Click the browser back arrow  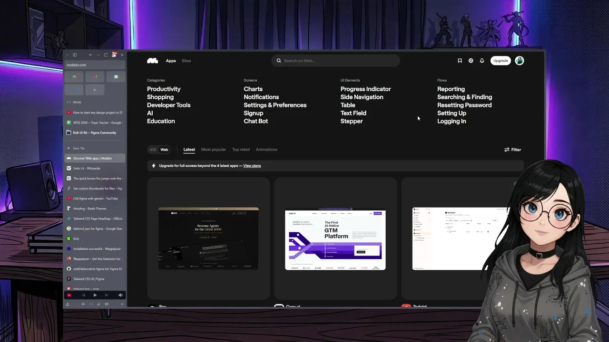coord(90,55)
